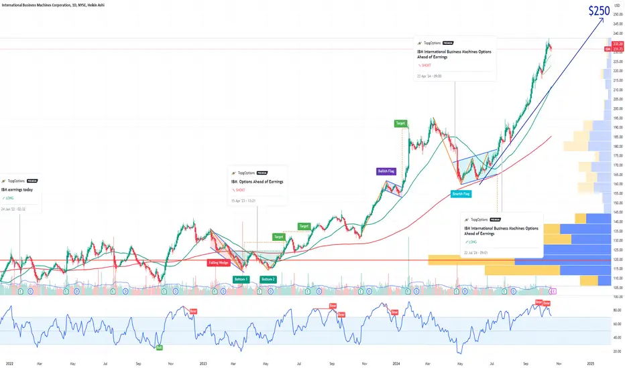
Task: Click the red IBM ticker tag on price axis
Action: [608, 49]
